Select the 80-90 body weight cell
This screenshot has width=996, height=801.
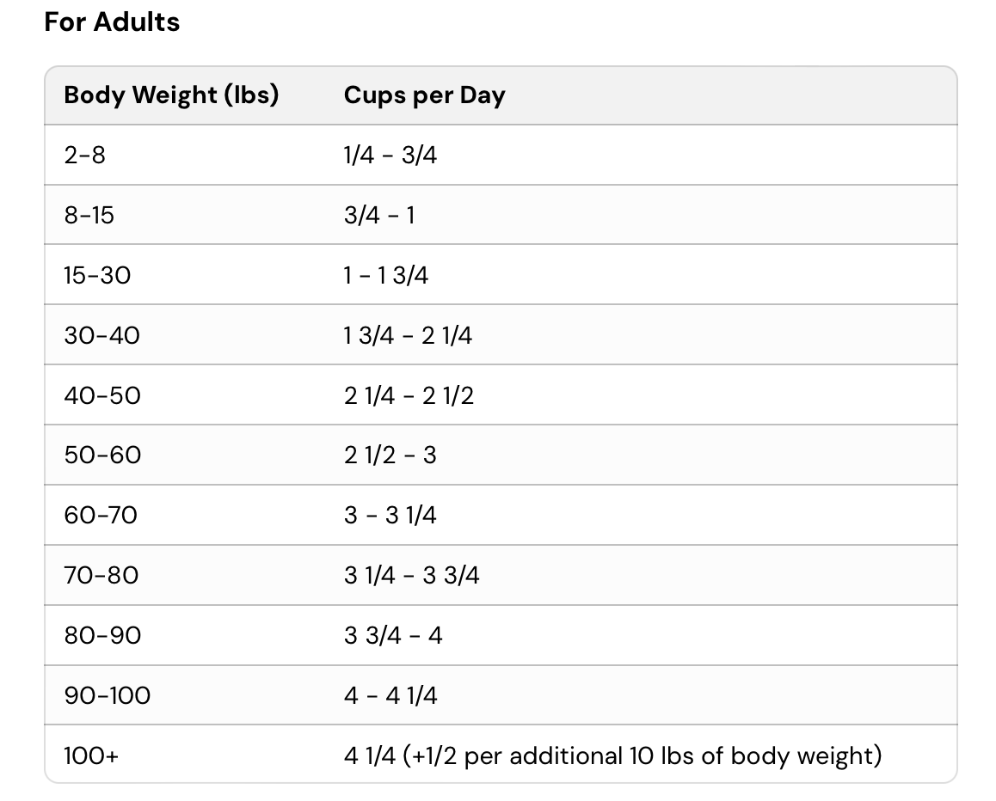tap(102, 635)
